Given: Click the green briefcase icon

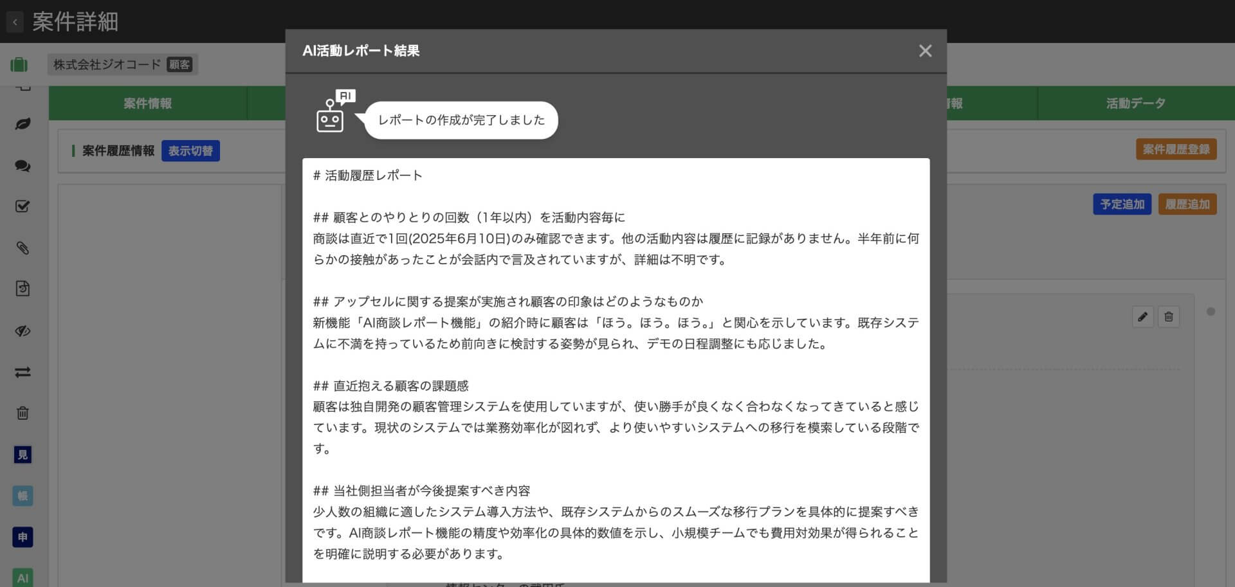Looking at the screenshot, I should (x=19, y=64).
